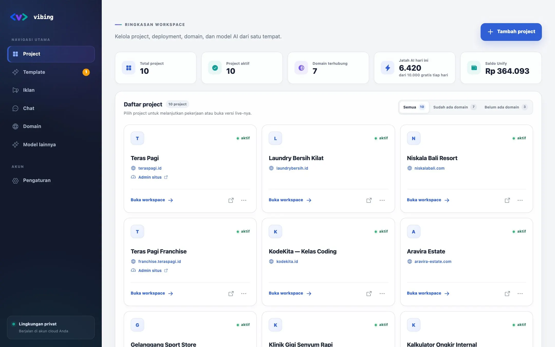555x347 pixels.
Task: Click the Saldo Unify wallet icon
Action: [x=474, y=68]
